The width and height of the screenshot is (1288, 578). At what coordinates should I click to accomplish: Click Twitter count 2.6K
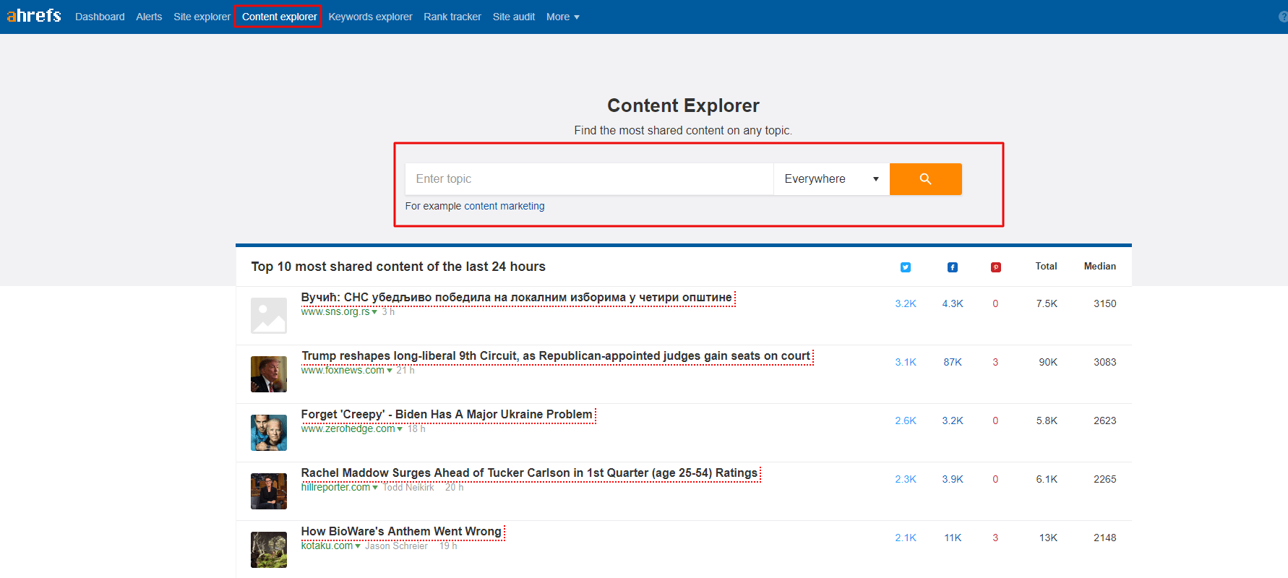(x=906, y=421)
